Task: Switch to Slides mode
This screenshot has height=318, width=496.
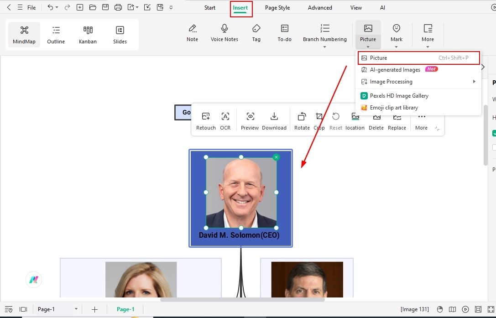Action: coord(120,34)
